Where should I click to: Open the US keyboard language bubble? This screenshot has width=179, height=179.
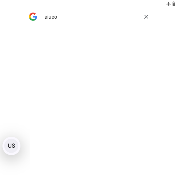[11, 146]
